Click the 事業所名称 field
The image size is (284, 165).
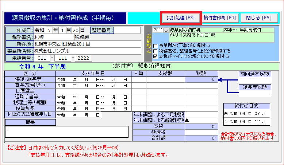87,51
